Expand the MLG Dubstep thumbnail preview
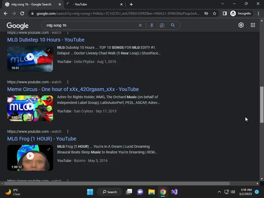 [49, 50]
